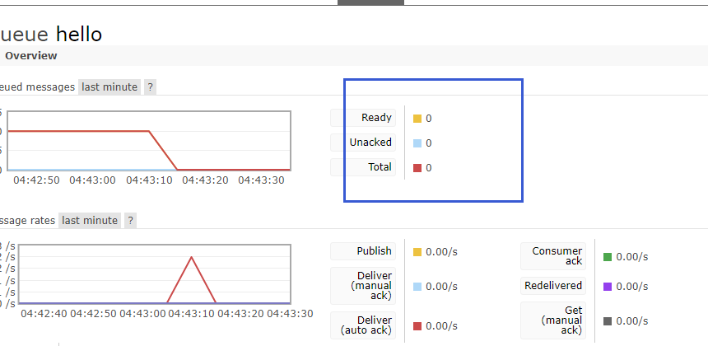The image size is (708, 346).
Task: Change message rates 'last minute' time range
Action: pyautogui.click(x=90, y=221)
